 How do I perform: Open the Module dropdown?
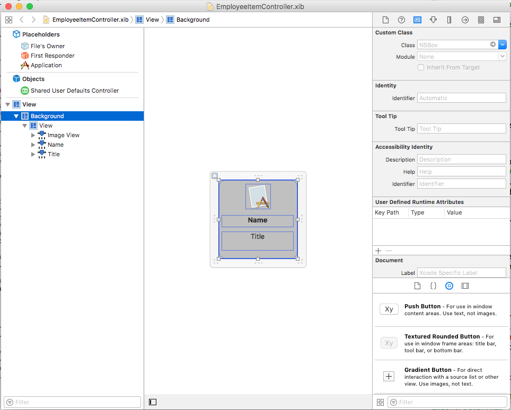tap(502, 56)
